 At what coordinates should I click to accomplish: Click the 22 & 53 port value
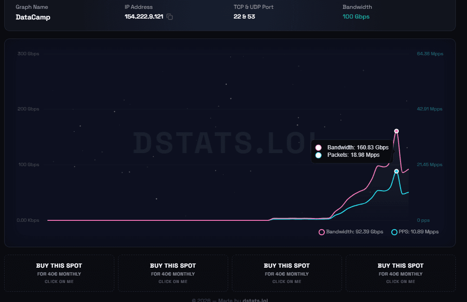pyautogui.click(x=244, y=17)
